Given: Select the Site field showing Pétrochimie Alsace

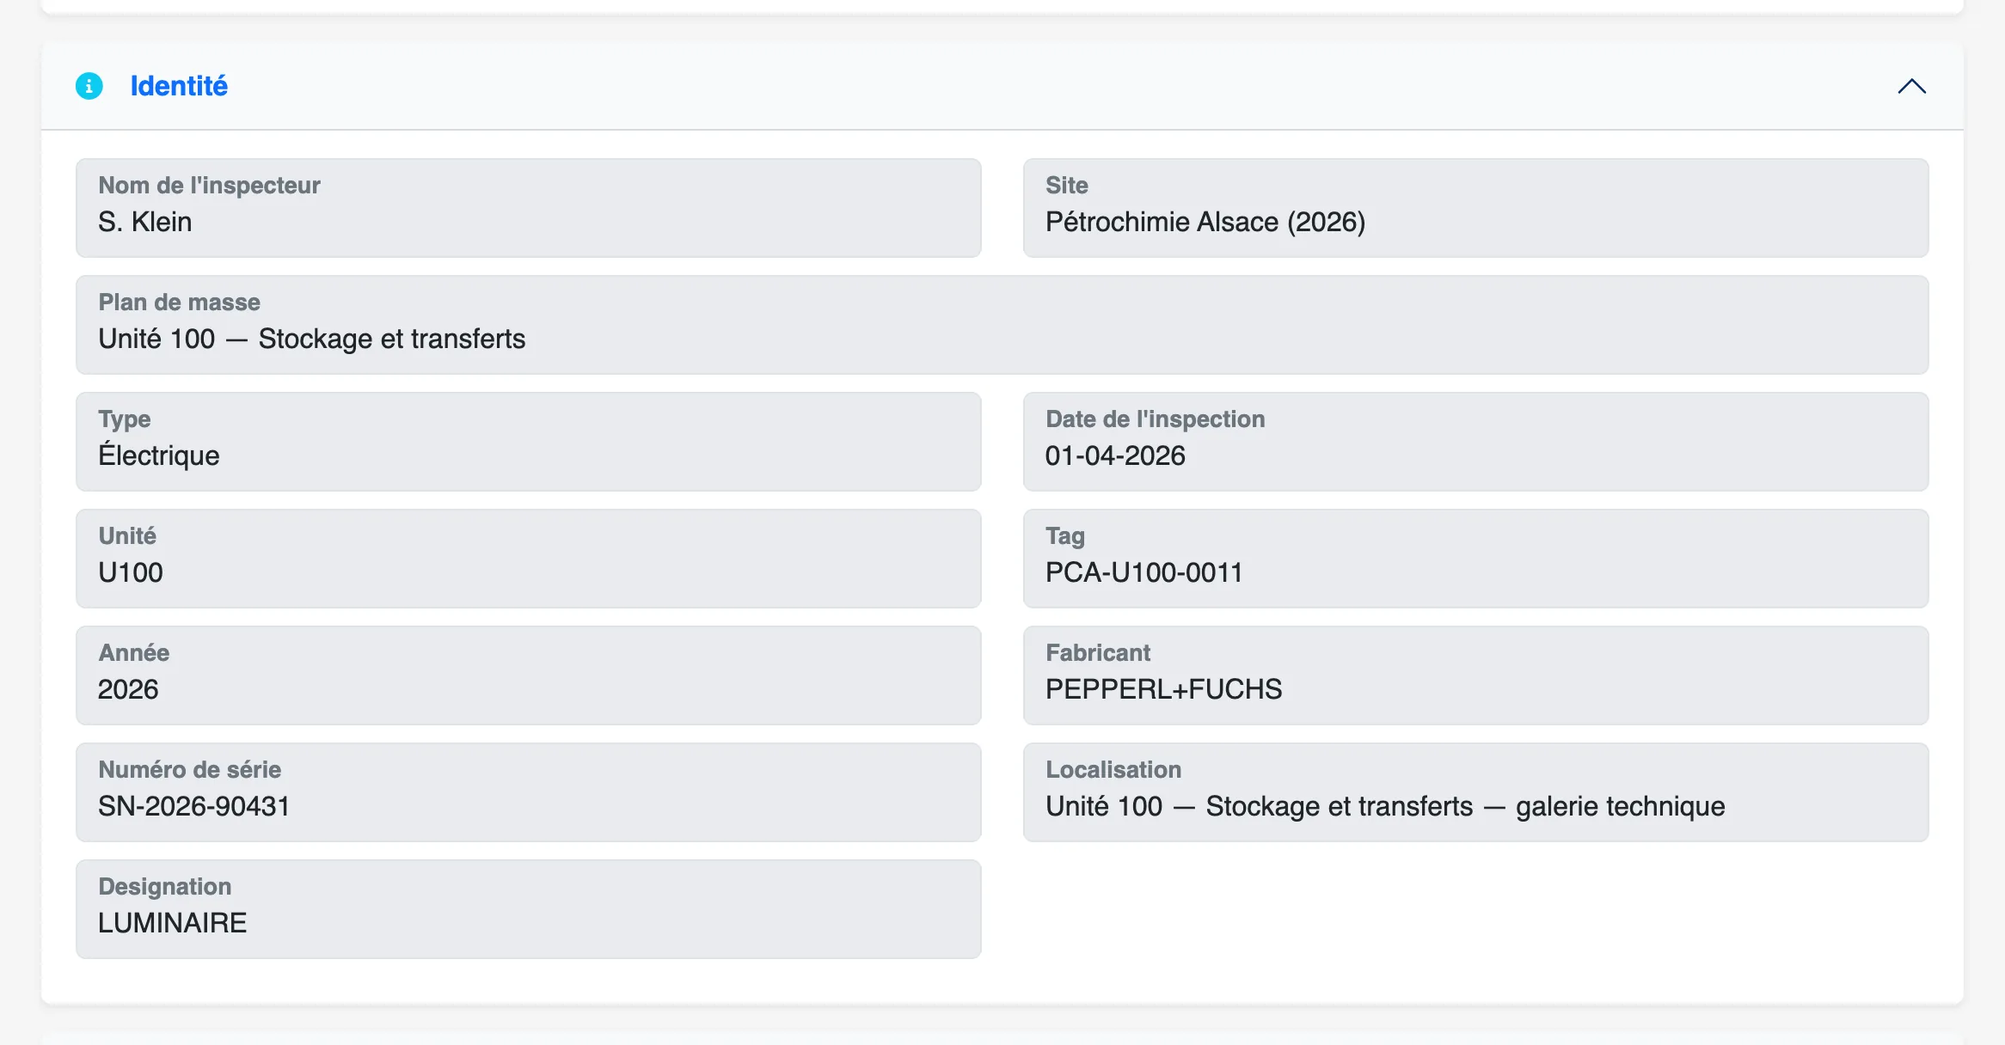Looking at the screenshot, I should coord(1475,208).
